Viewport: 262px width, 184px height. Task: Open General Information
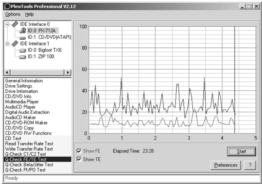[x=24, y=81]
